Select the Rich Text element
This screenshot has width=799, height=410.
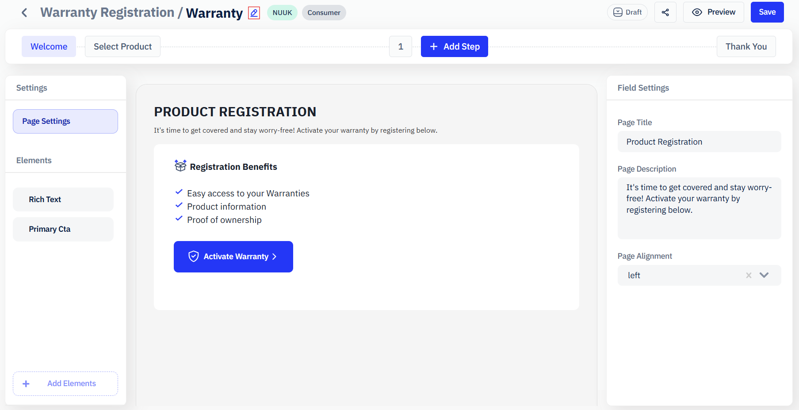pos(63,199)
